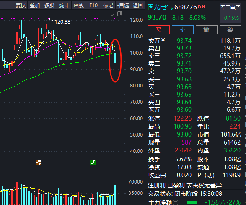Click the ¥ symbol next to 卖五

coord(163,41)
